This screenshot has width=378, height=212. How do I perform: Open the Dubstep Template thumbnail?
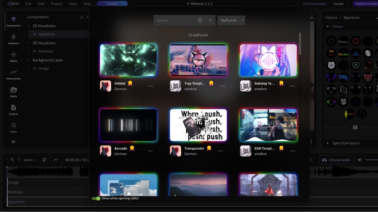(268, 60)
